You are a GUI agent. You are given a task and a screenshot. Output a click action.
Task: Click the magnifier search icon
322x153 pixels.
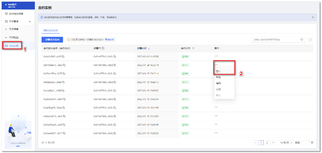pyautogui.click(x=301, y=39)
